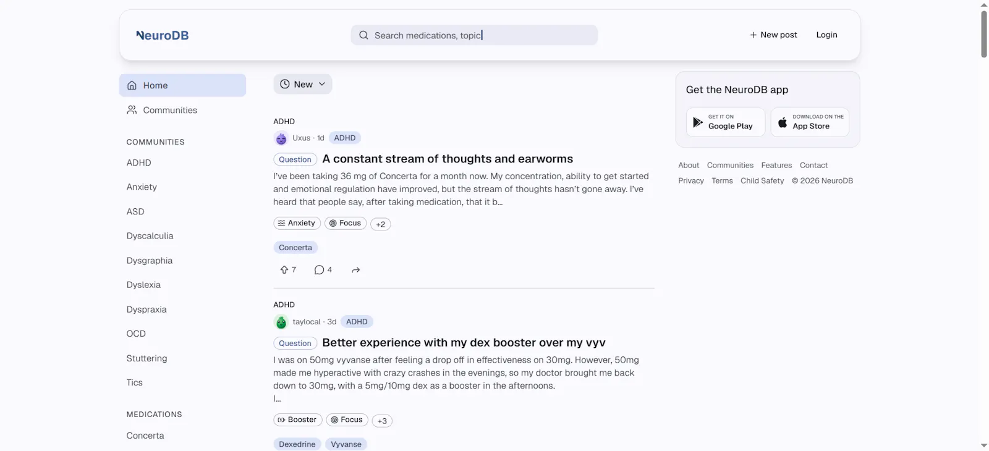
Task: Expand the +2 more tags chip
Action: [381, 224]
